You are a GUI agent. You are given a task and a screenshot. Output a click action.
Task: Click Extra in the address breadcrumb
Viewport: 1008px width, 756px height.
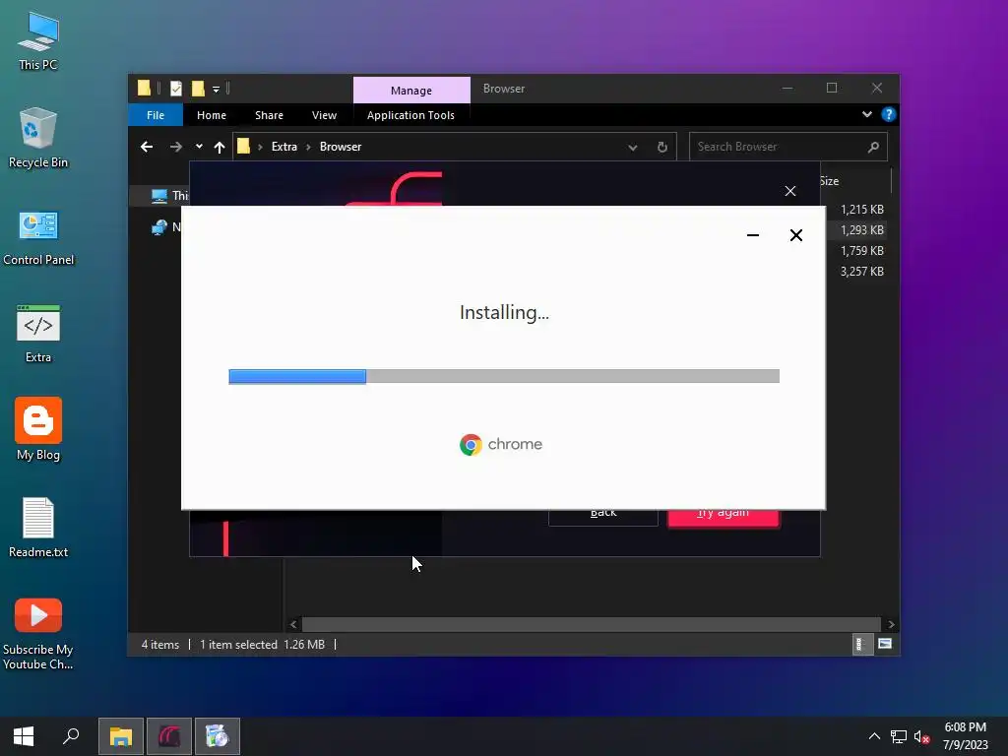pyautogui.click(x=284, y=147)
